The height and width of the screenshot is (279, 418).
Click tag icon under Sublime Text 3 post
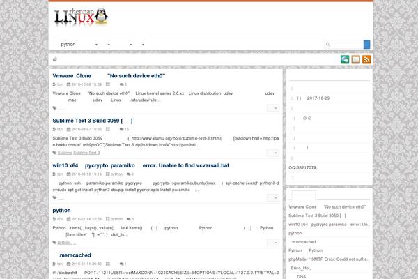tap(54, 153)
